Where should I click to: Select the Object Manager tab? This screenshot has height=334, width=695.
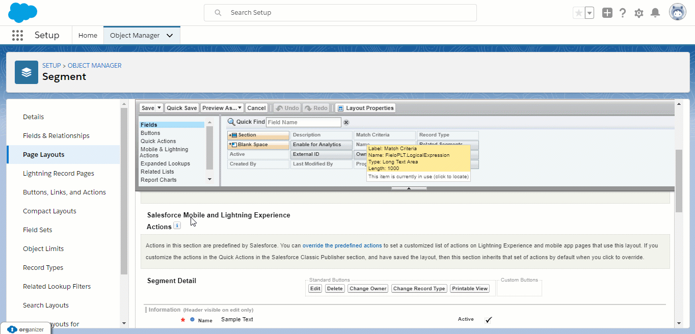[135, 35]
